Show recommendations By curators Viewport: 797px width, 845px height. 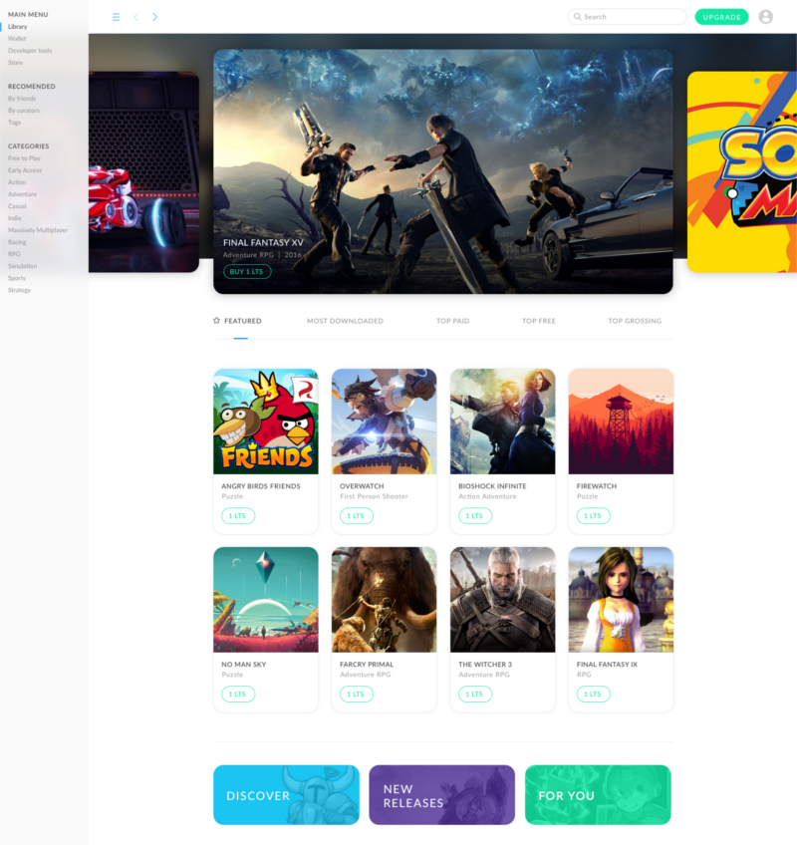[24, 111]
